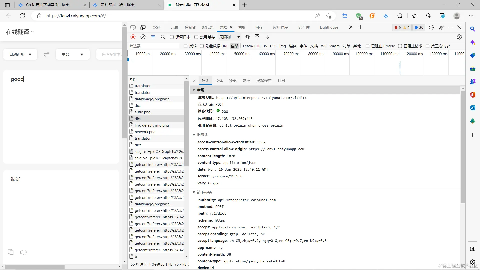Toggle the network filter funnel icon
Screen dimensions: 480x270
(x=153, y=37)
